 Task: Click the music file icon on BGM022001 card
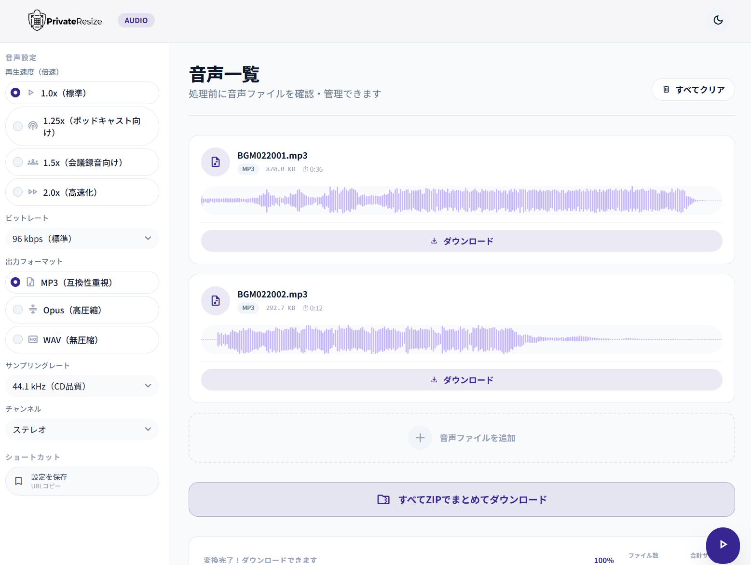click(x=215, y=162)
